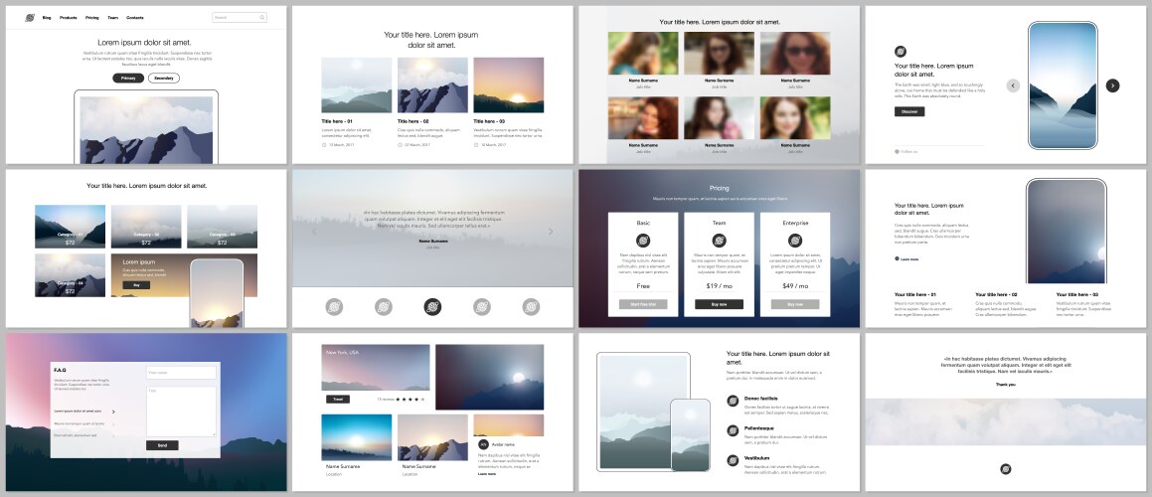This screenshot has height=497, width=1152.
Task: Click the round icon on the Enterprise pricing card
Action: pos(794,241)
